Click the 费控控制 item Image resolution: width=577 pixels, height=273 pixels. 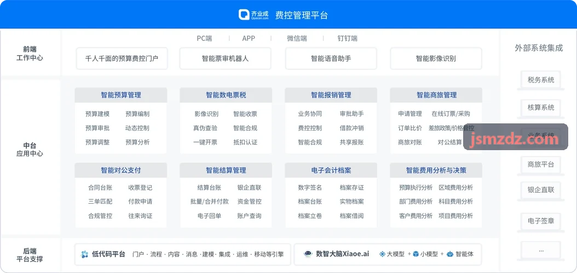[x=310, y=128]
